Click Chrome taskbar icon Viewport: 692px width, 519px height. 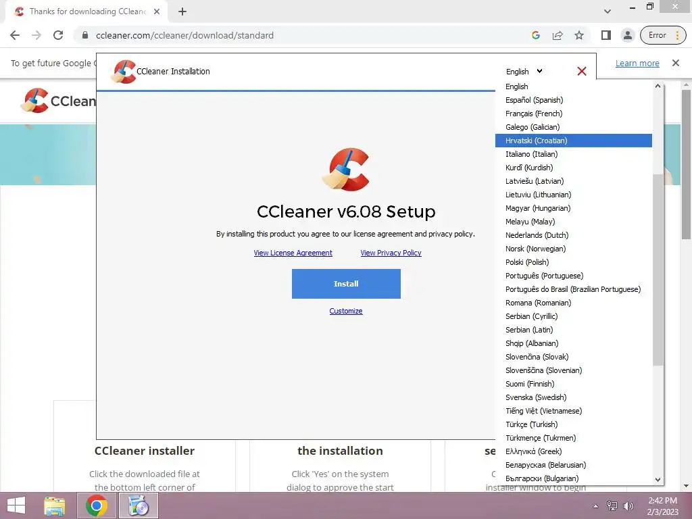pos(97,505)
